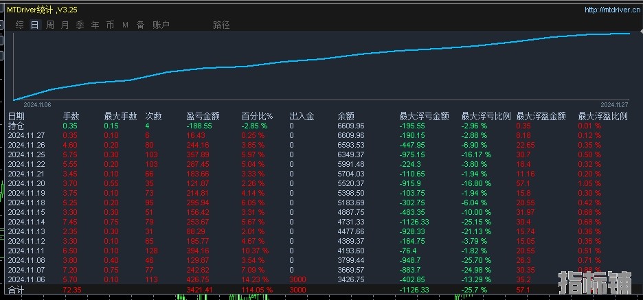Click the 最大浮亏比例 column header
643x300 pixels.
pos(486,117)
